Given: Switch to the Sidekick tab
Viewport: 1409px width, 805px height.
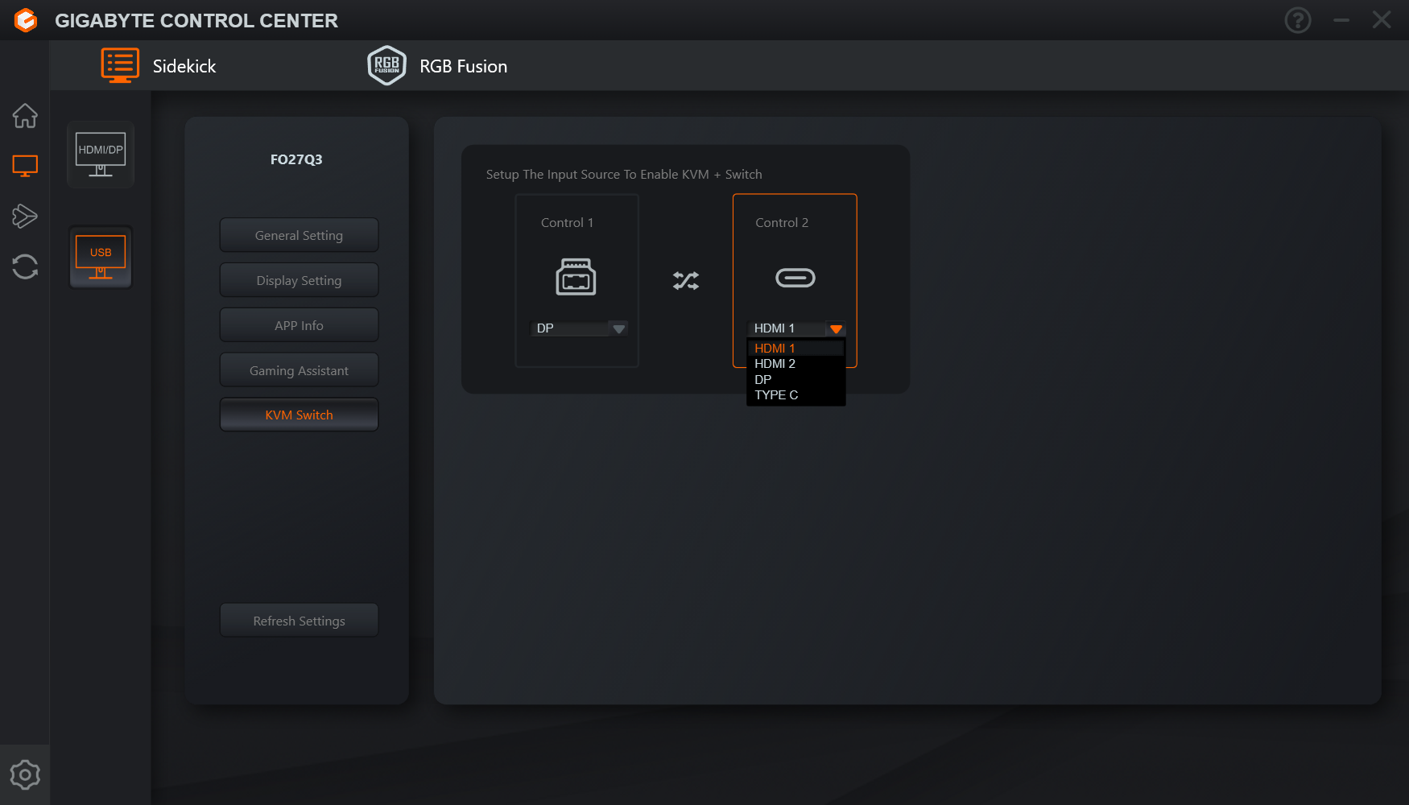Looking at the screenshot, I should [159, 66].
